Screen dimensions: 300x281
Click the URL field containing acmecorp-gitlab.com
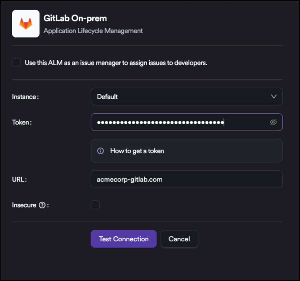[186, 180]
